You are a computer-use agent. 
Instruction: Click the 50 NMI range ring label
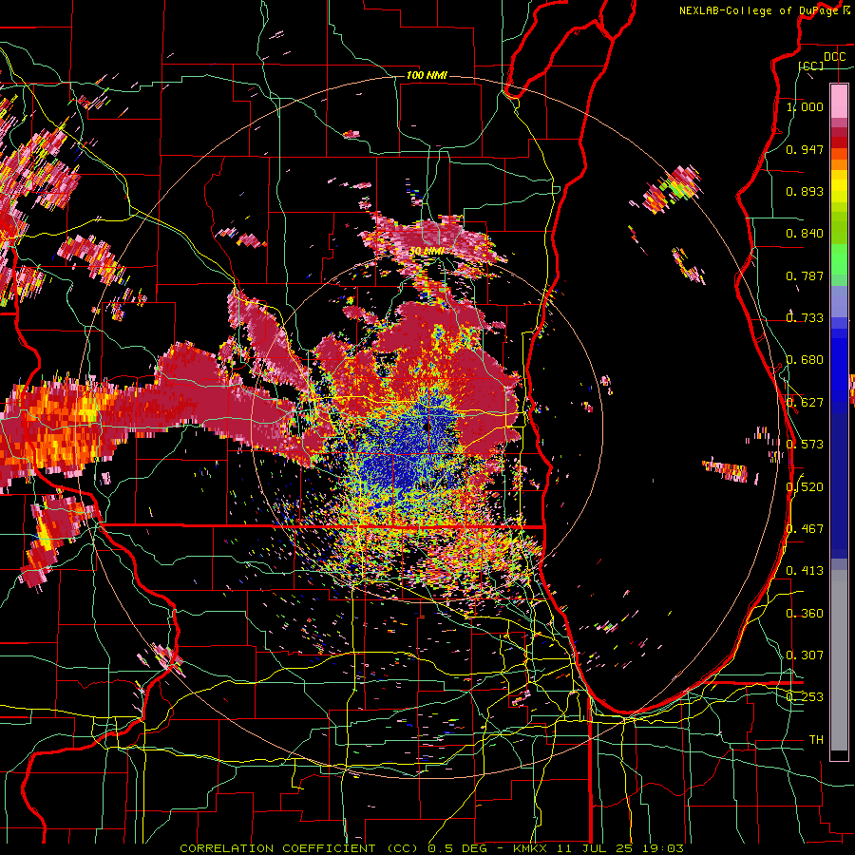point(426,251)
